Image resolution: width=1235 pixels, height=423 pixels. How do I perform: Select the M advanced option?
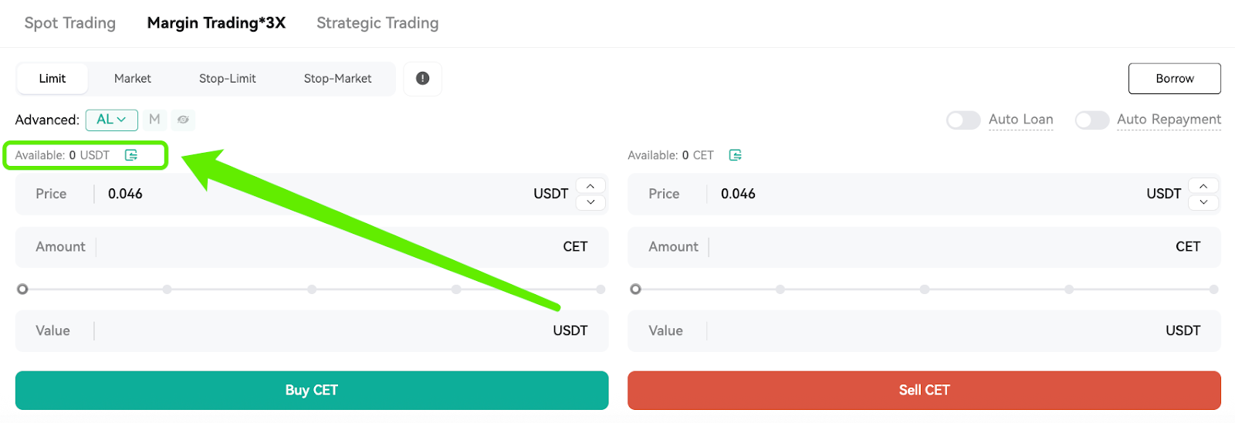click(x=154, y=120)
